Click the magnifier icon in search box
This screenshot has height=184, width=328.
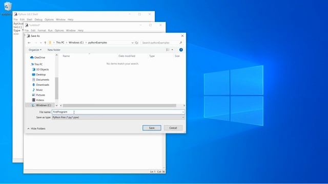pos(181,43)
